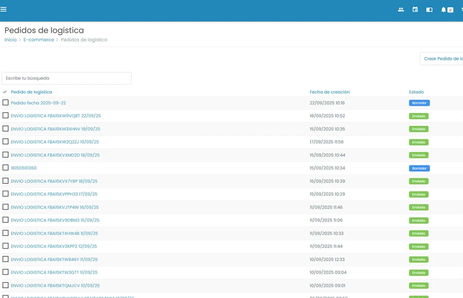The image size is (463, 298).
Task: Open ENVIO LOGISTICA FBA15KW9VQBT 22/09/25
Action: [x=56, y=116]
